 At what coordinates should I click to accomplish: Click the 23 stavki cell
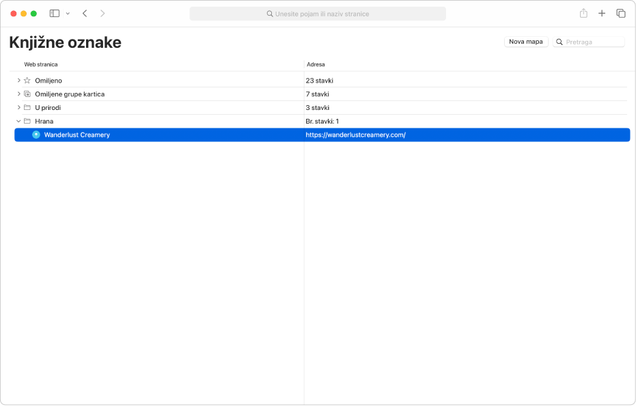tap(320, 81)
